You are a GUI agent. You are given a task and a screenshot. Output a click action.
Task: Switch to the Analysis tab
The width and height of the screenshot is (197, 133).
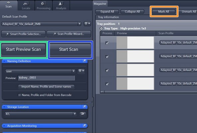[61, 6]
